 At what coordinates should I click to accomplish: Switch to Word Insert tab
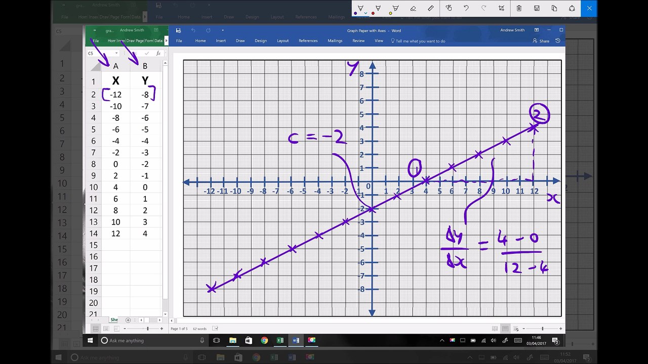coord(221,41)
